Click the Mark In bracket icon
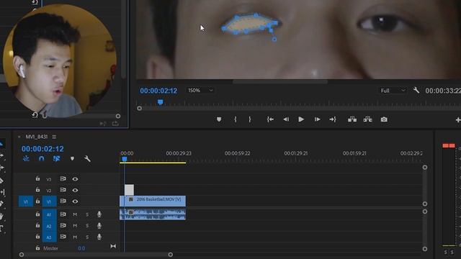Viewport: 461px width, 259px height. pyautogui.click(x=236, y=119)
